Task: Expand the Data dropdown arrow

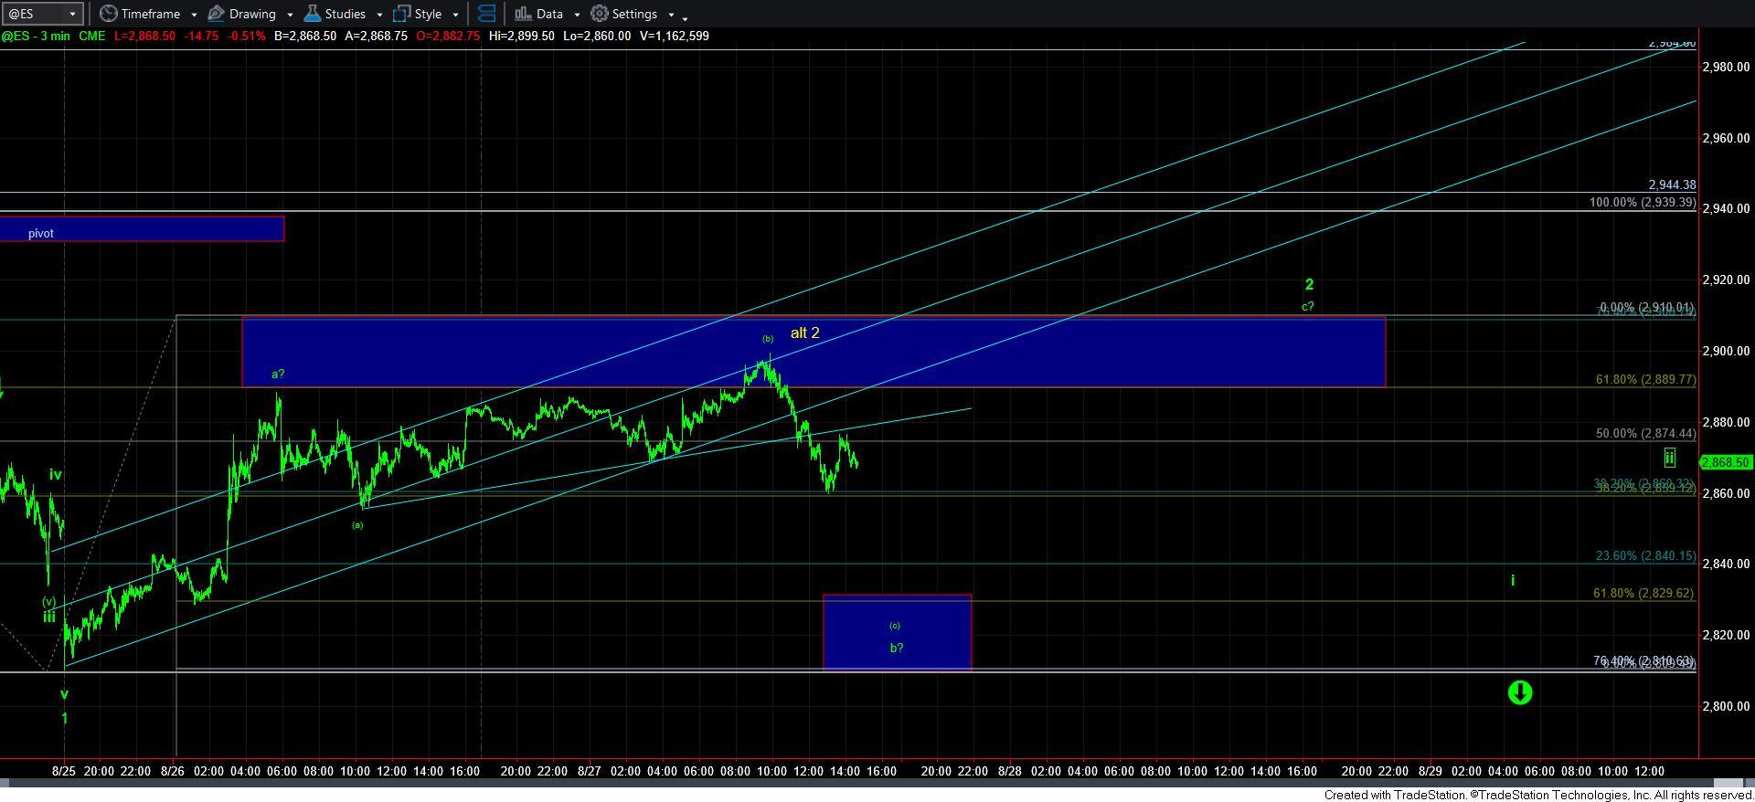Action: point(577,15)
